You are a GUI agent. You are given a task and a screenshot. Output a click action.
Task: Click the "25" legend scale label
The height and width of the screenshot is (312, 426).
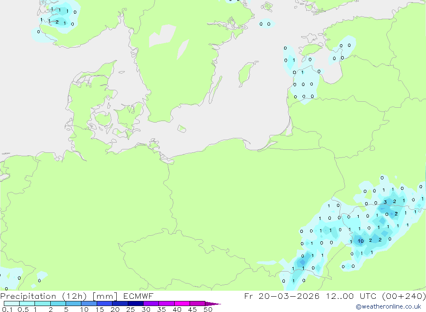point(131,309)
